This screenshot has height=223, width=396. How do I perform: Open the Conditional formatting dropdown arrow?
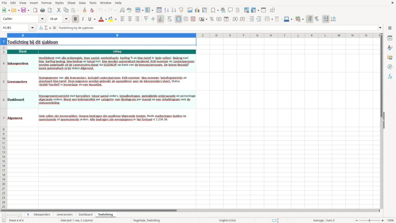coord(303,19)
